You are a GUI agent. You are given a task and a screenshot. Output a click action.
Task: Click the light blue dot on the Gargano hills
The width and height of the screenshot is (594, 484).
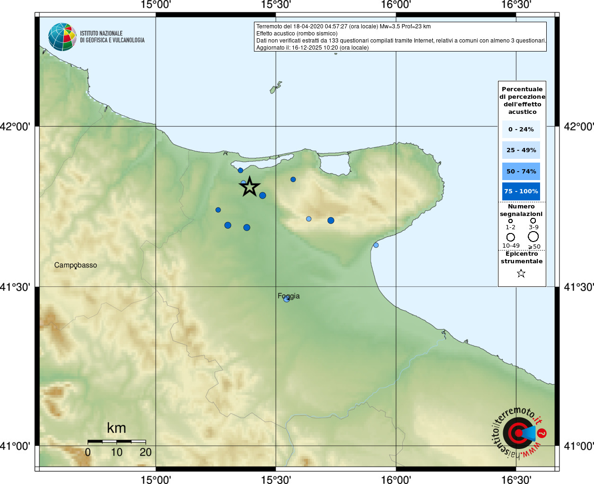(x=309, y=219)
